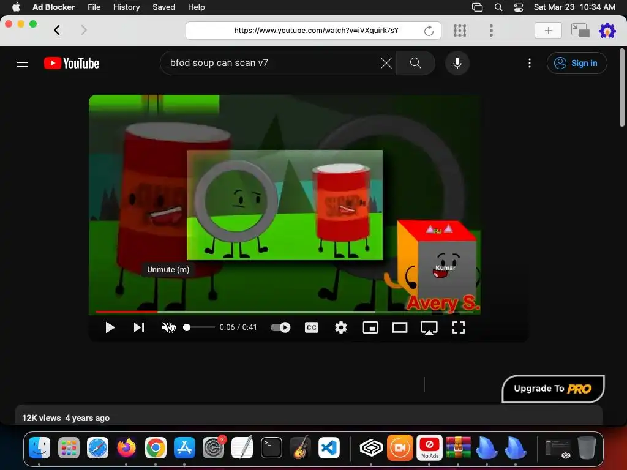Launch Firefox from the Dock
627x470 pixels.
point(126,447)
